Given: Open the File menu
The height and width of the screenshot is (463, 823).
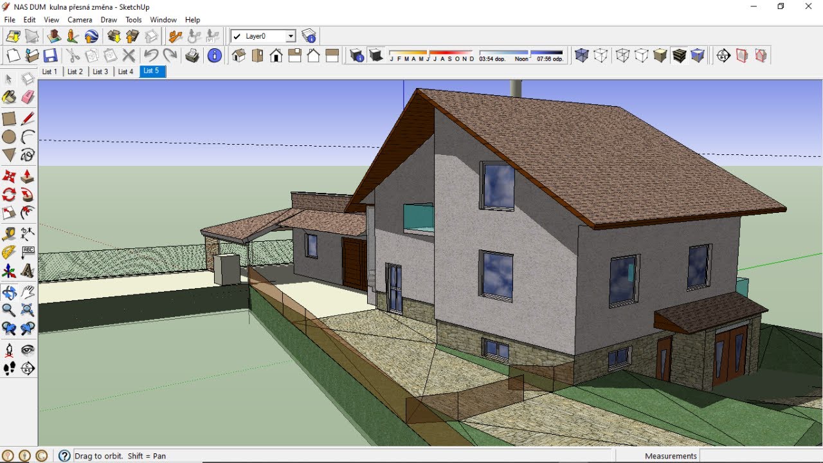Looking at the screenshot, I should pos(10,20).
